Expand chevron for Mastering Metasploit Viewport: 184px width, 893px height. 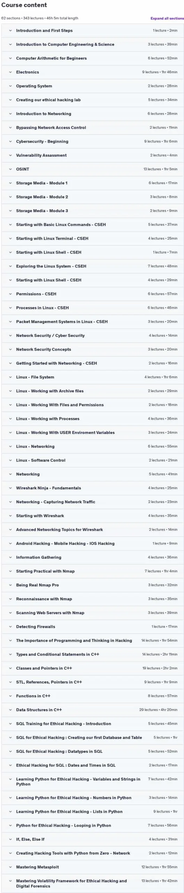click(10, 867)
